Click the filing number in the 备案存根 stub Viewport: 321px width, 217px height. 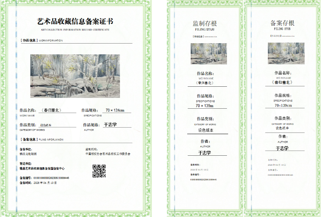point(281,175)
